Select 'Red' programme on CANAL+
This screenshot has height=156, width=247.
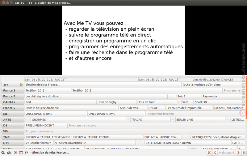click(61, 102)
